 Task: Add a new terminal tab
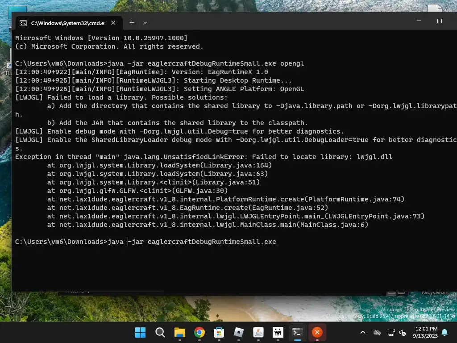pos(132,23)
